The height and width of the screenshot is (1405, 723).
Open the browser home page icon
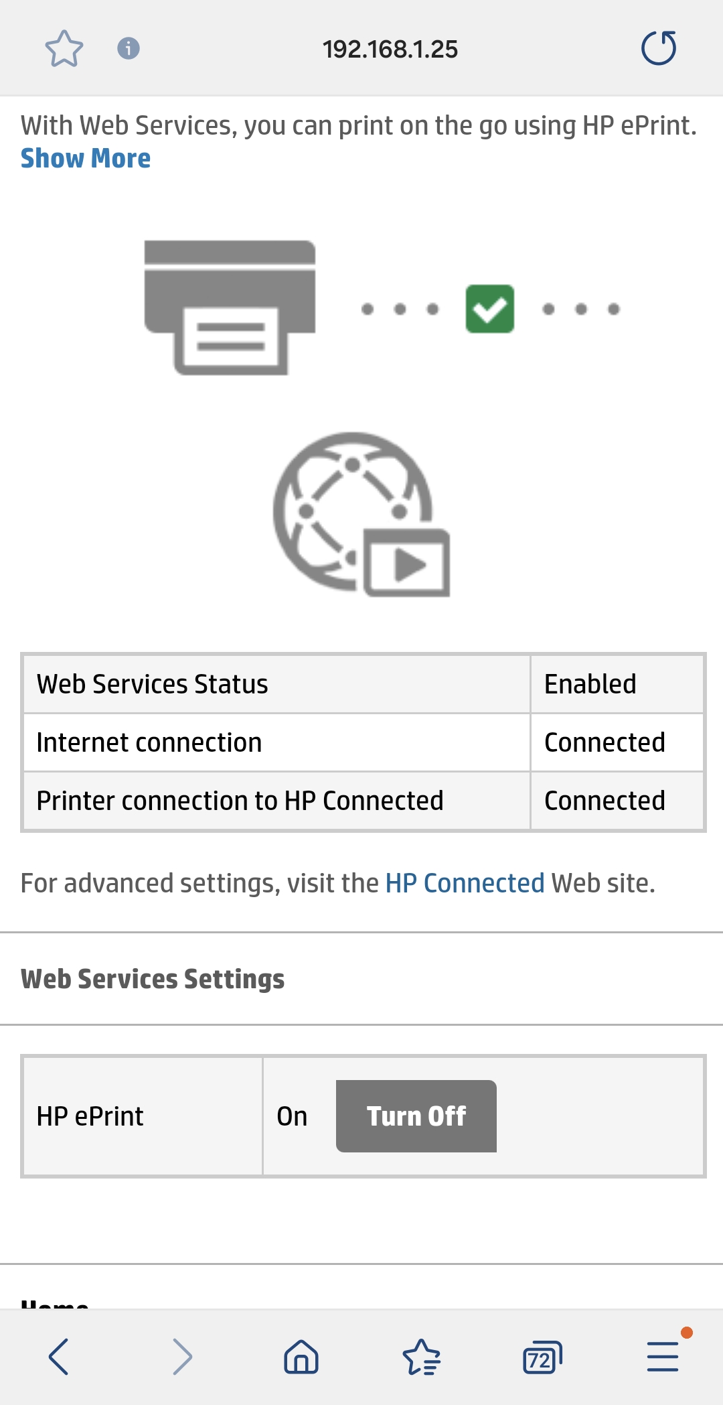coord(301,1357)
